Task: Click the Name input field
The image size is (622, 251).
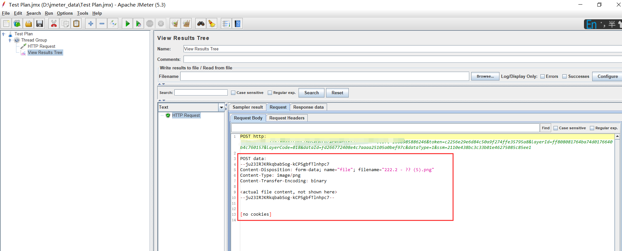Action: coord(402,49)
